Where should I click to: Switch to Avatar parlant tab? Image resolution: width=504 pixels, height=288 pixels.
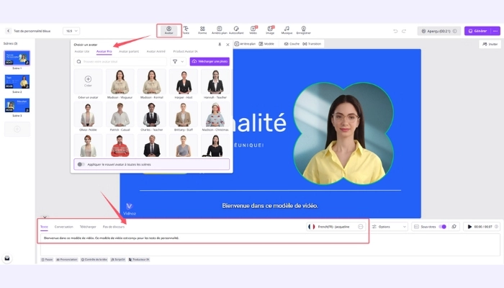click(129, 51)
